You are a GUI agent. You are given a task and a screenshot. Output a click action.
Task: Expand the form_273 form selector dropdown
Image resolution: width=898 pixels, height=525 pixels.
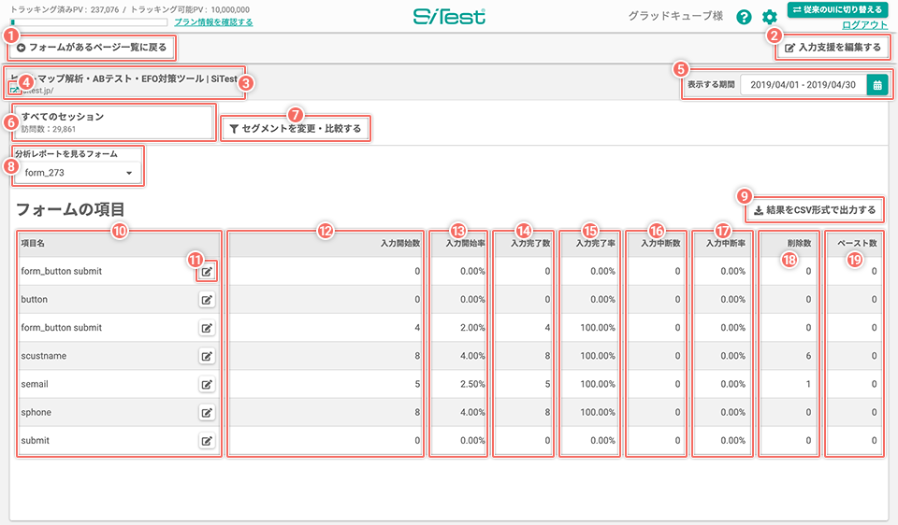tap(78, 173)
